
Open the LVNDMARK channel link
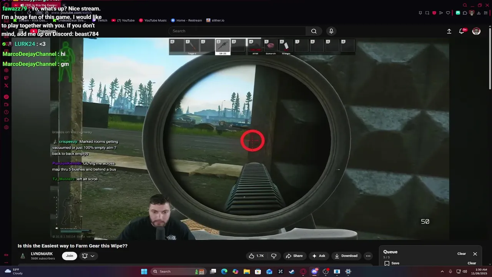42,254
